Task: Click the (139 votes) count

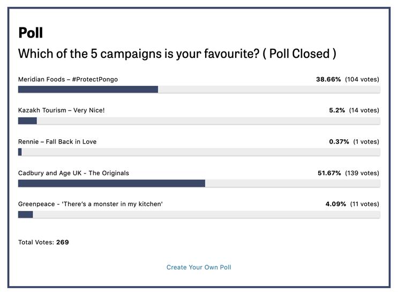Action: tap(362, 173)
